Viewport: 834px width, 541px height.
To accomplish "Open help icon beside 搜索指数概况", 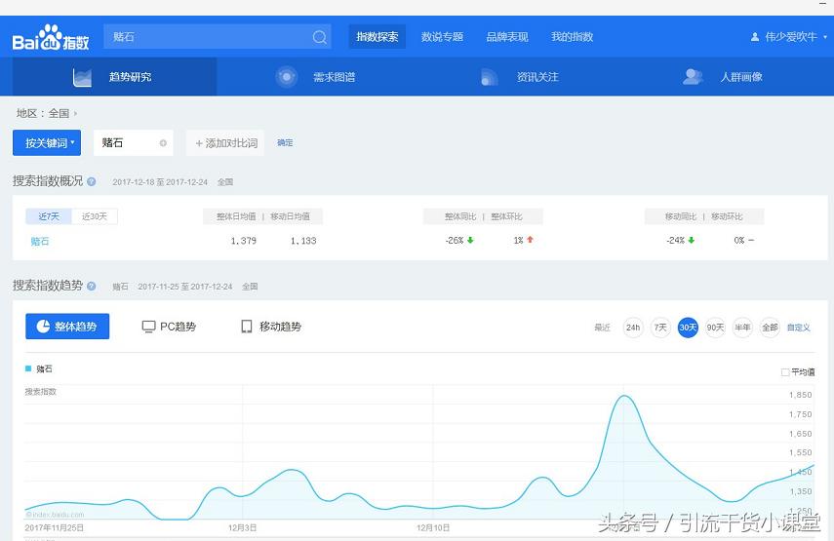I will (x=92, y=181).
